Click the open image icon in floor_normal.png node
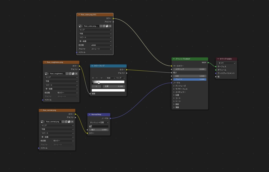The height and width of the screenshot is (172, 269). (69, 122)
